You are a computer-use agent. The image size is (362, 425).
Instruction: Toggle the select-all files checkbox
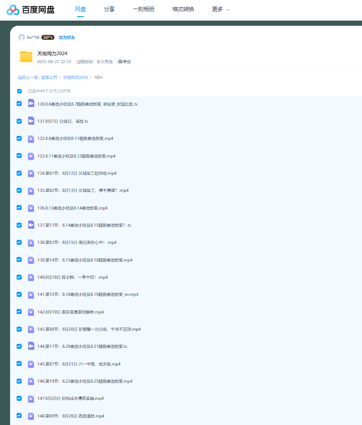pyautogui.click(x=20, y=91)
